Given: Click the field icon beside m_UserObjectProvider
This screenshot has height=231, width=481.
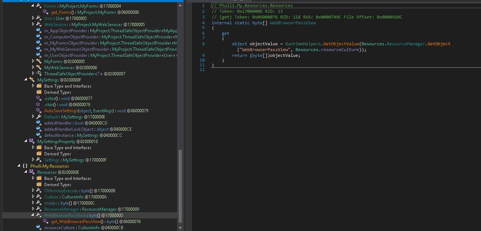Looking at the screenshot, I should (x=39, y=56).
